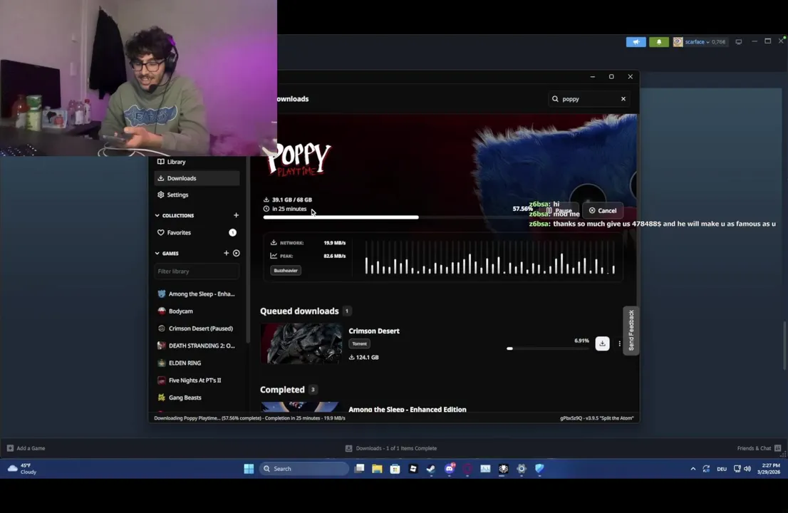Viewport: 788px width, 513px height.
Task: Resume Crimson Desert with download icon button
Action: (x=602, y=343)
